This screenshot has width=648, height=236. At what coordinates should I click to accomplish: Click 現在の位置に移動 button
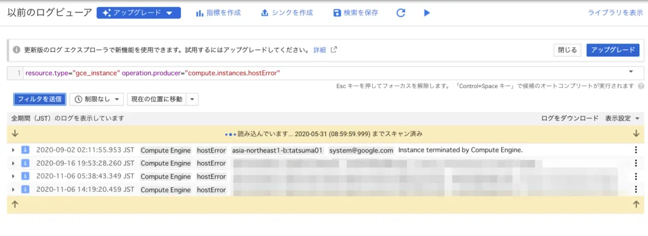tap(157, 99)
